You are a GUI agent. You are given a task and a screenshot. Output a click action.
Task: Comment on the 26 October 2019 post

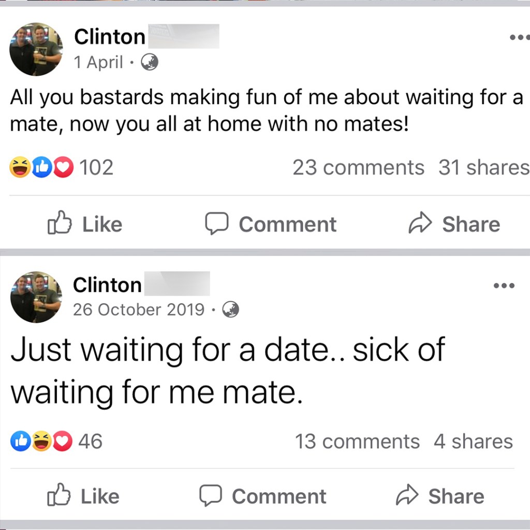262,496
